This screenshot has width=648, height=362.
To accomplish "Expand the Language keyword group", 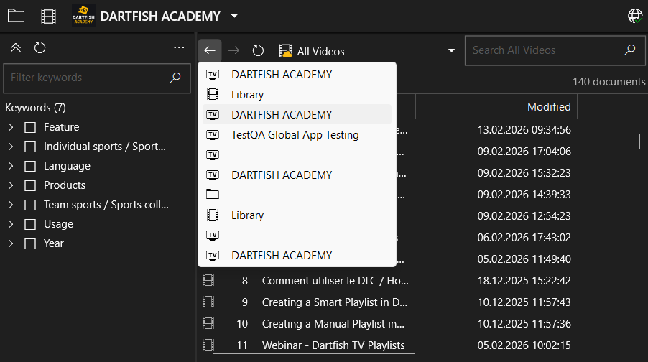I will [11, 166].
